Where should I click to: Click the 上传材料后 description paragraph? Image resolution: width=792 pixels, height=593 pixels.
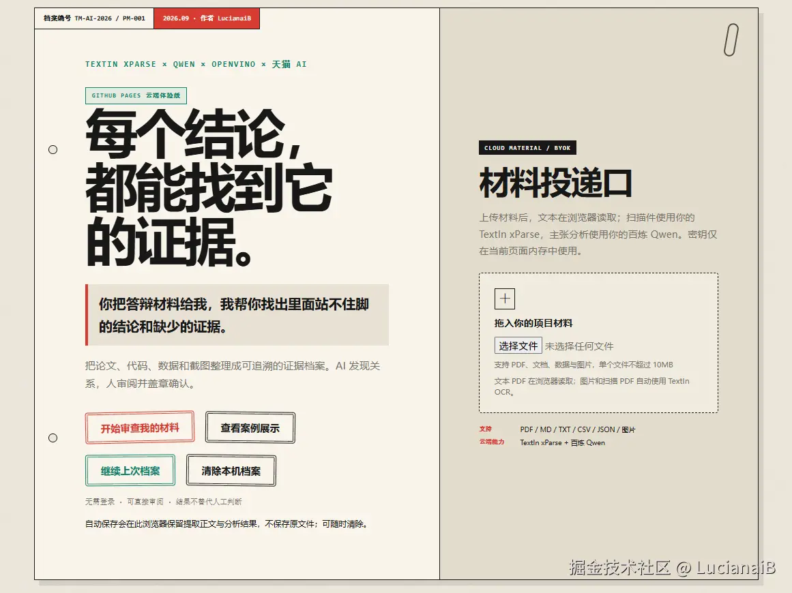point(598,234)
